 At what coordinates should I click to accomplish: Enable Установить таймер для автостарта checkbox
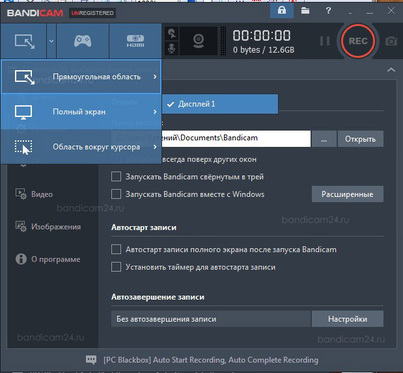pyautogui.click(x=116, y=267)
